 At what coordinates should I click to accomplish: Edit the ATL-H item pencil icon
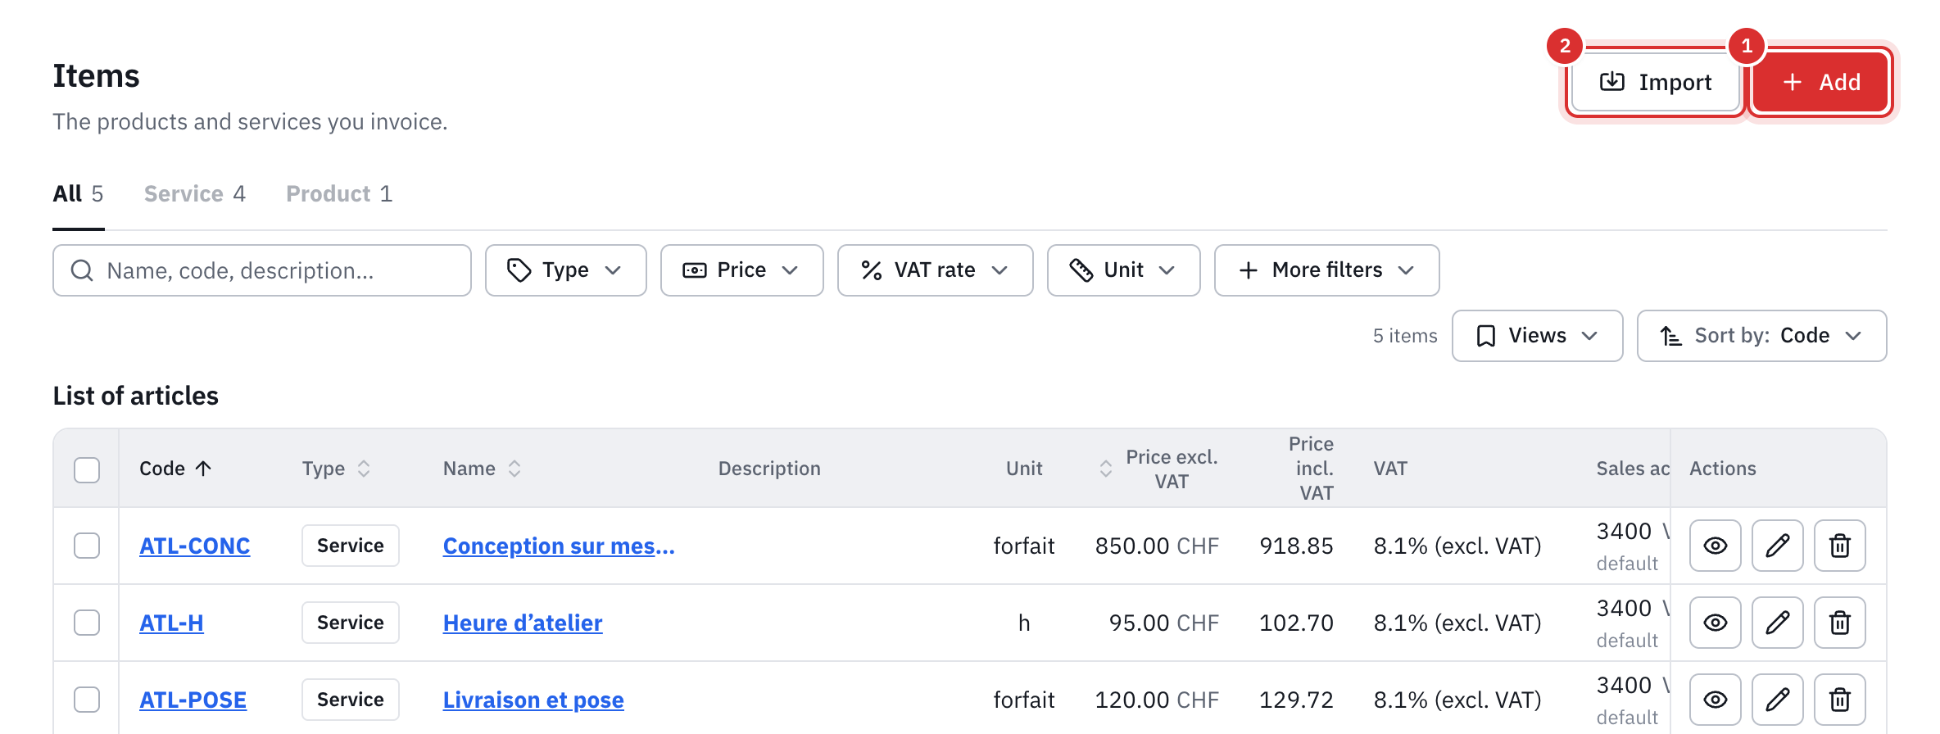[x=1777, y=623]
